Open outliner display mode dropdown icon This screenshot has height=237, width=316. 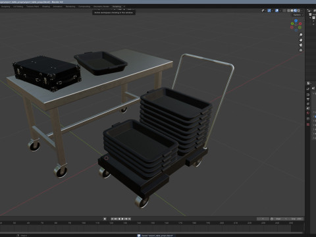click(309, 11)
